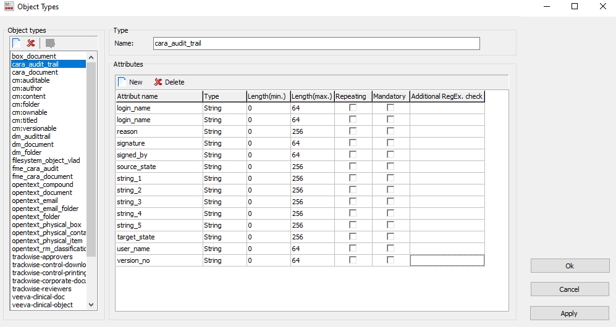Click the new object type icon
The image size is (616, 327).
coord(17,43)
